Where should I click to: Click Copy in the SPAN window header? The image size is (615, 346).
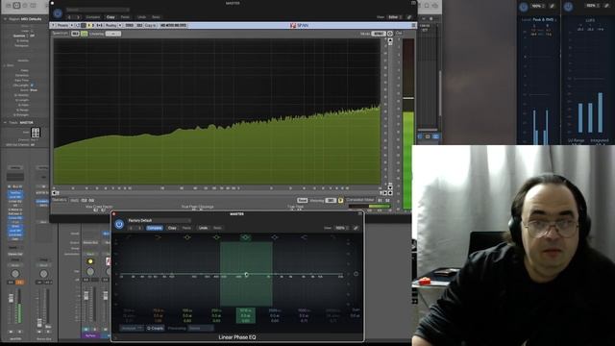tap(111, 17)
